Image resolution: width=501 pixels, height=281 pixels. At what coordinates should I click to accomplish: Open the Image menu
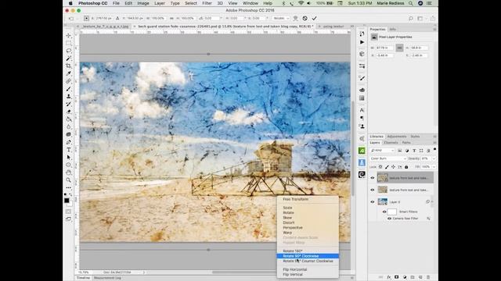point(143,3)
